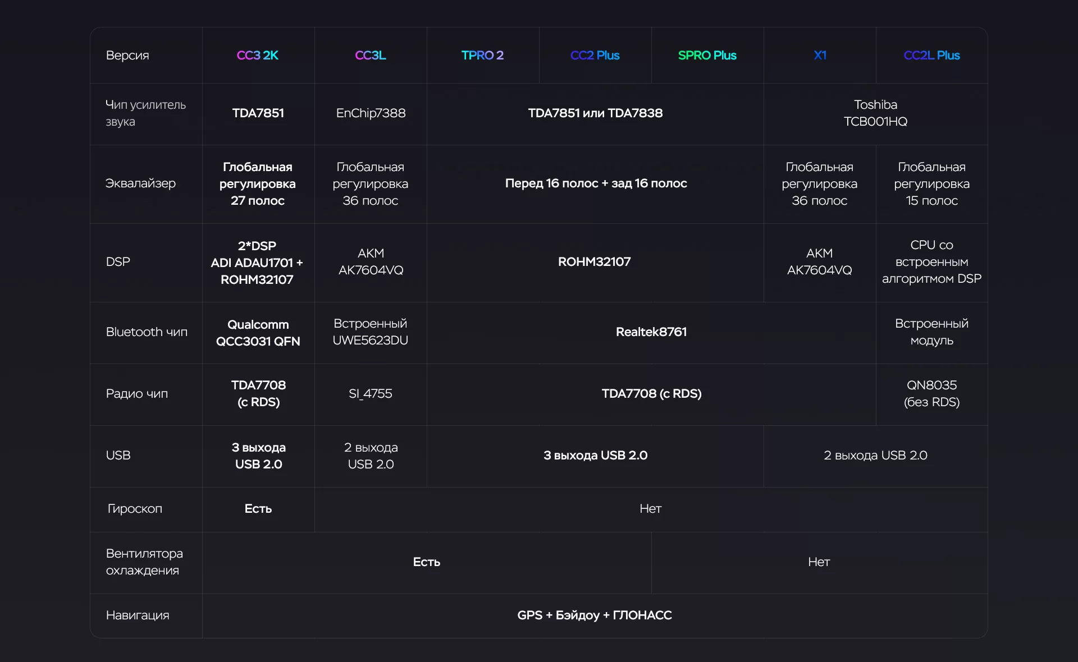
Task: Select the X1 version header
Action: 820,56
